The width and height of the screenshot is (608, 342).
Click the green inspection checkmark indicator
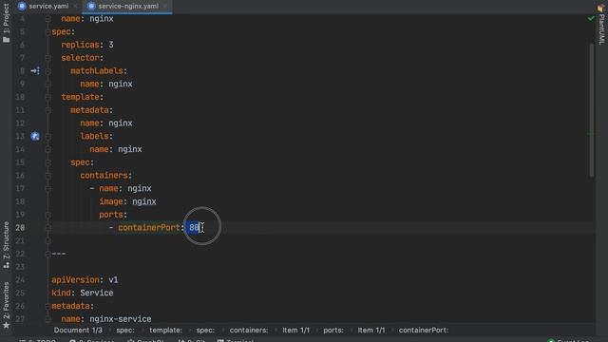tap(591, 18)
